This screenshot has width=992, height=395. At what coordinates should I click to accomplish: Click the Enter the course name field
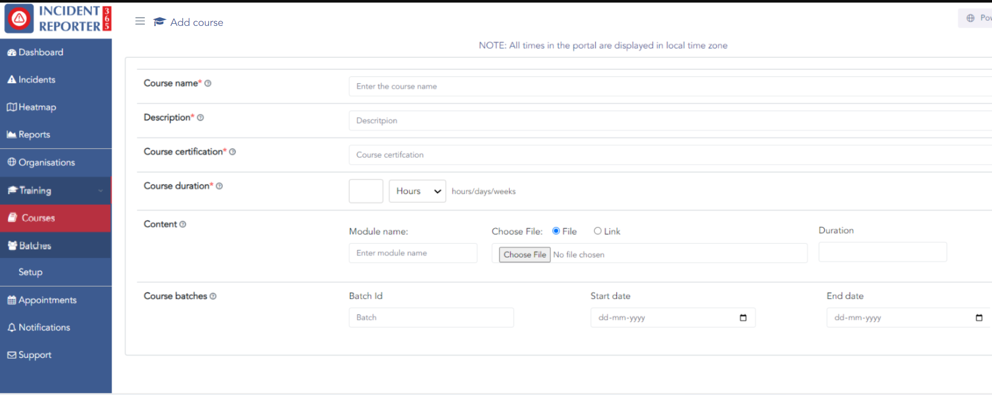(667, 86)
